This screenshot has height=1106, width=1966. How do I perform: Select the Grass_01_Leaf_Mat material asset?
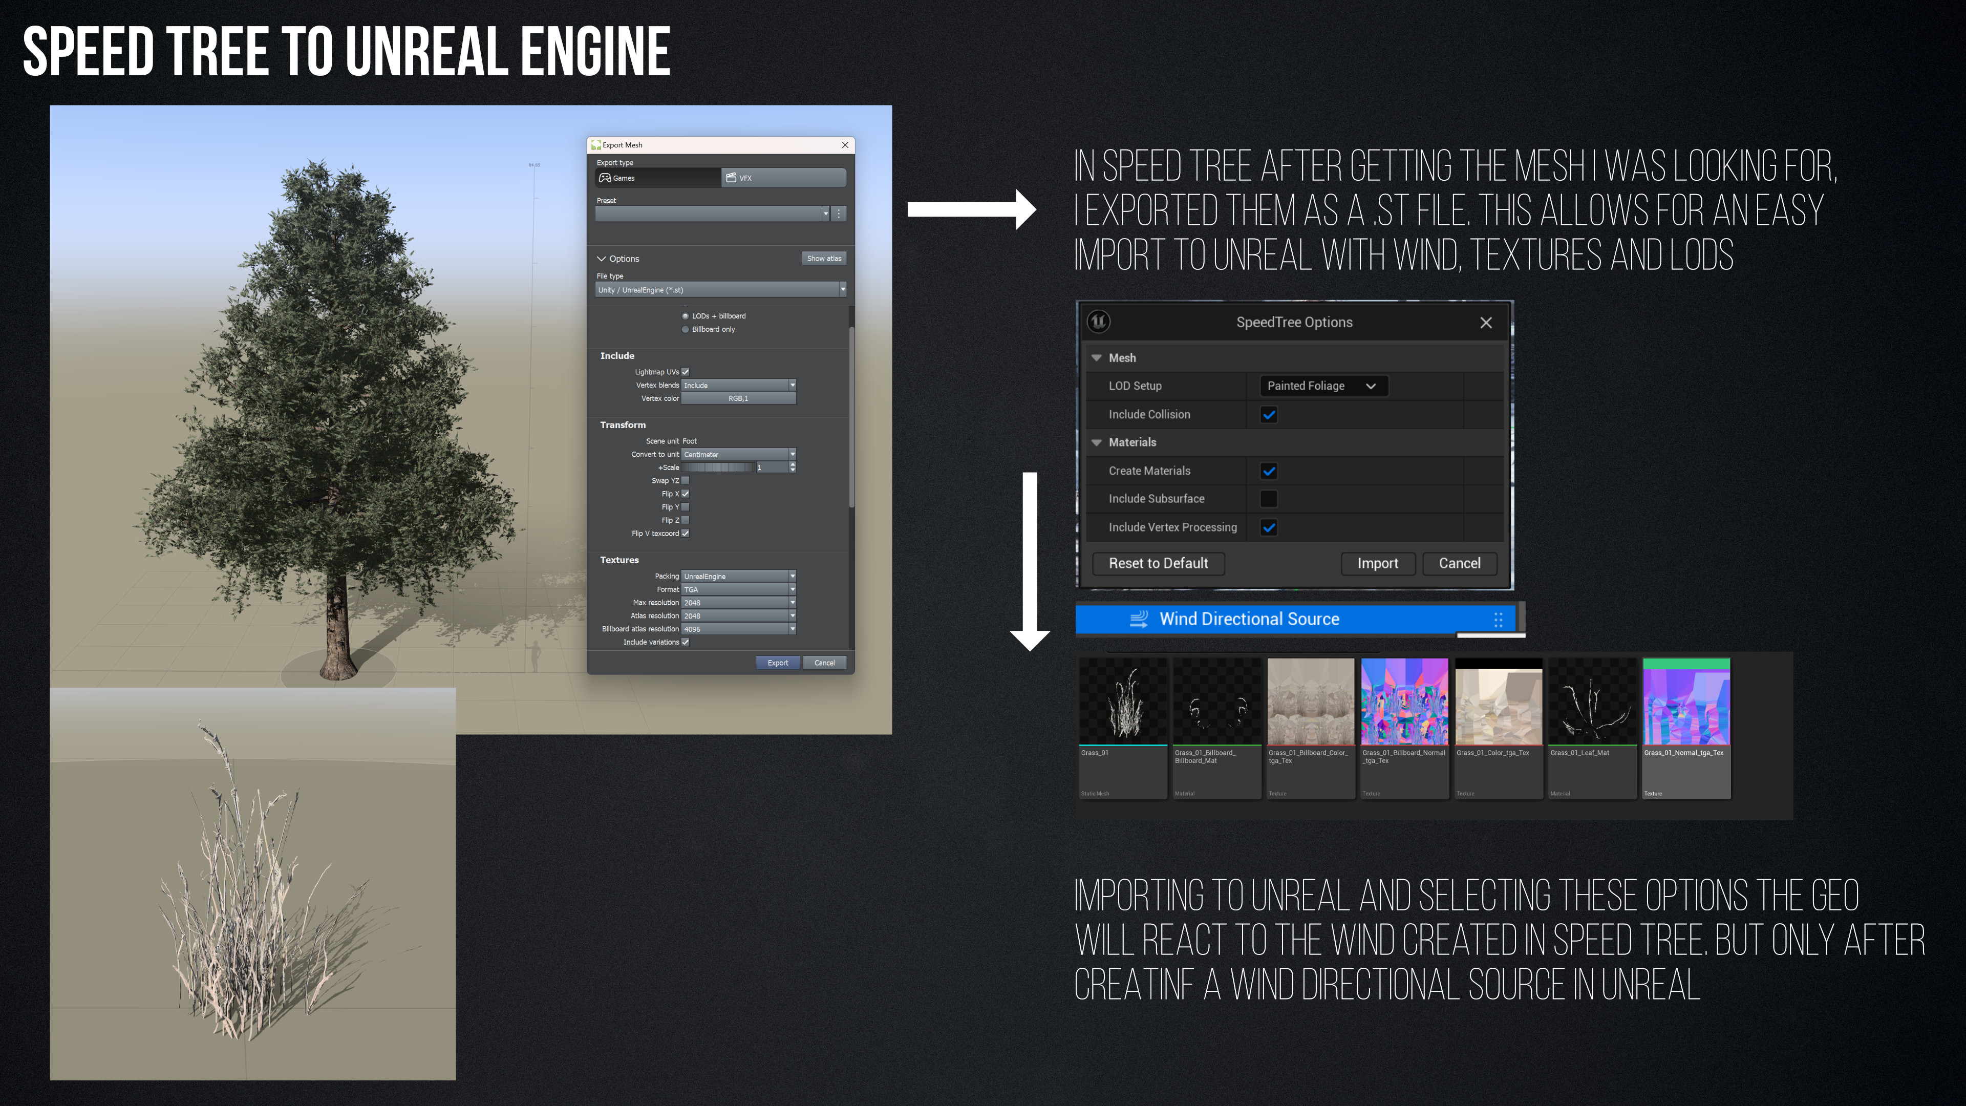(1592, 728)
